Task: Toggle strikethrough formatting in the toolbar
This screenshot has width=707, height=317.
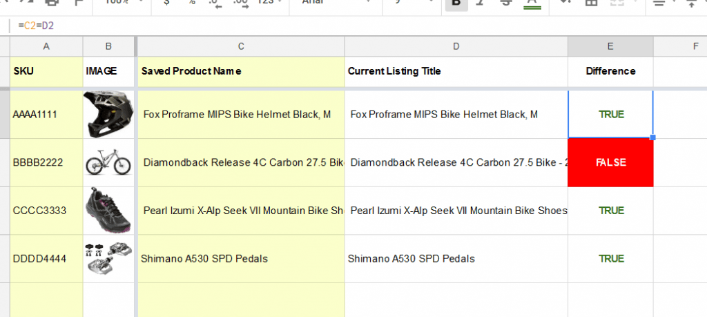Action: click(505, 3)
